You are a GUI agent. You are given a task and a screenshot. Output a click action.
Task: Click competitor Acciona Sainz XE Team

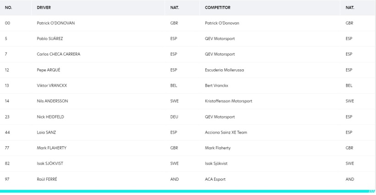tap(226, 133)
